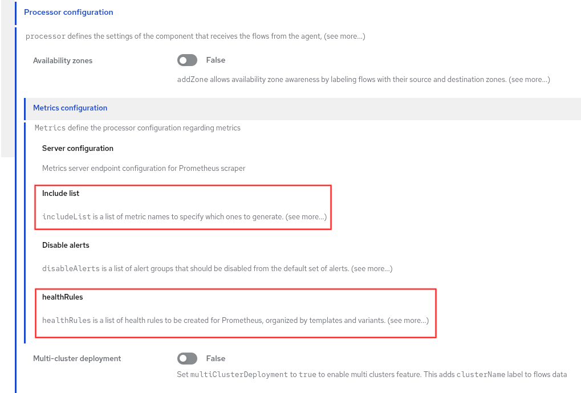
Task: Open 'see more' link after addZone description
Action: (529, 80)
